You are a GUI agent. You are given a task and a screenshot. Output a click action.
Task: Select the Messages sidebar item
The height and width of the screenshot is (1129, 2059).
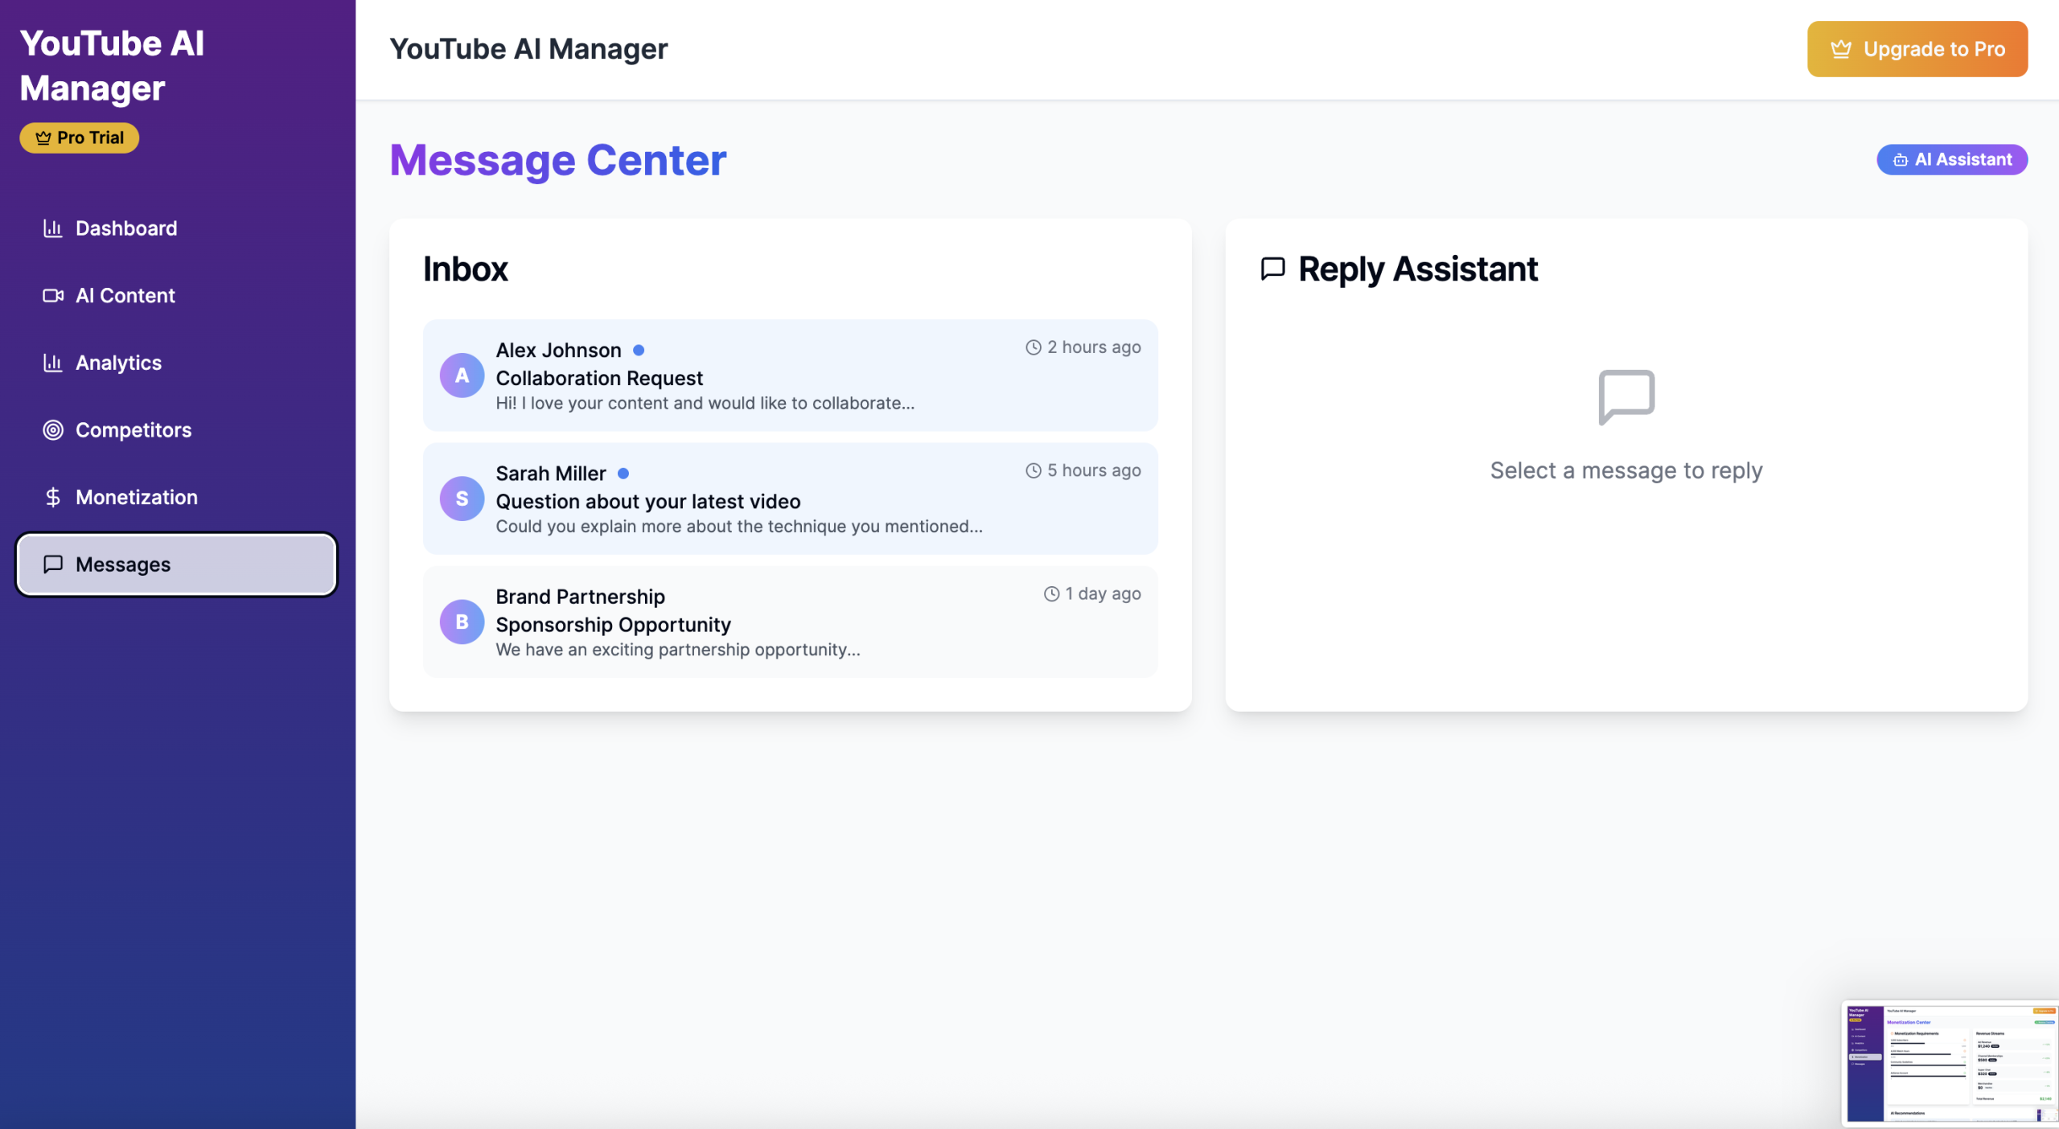tap(176, 564)
